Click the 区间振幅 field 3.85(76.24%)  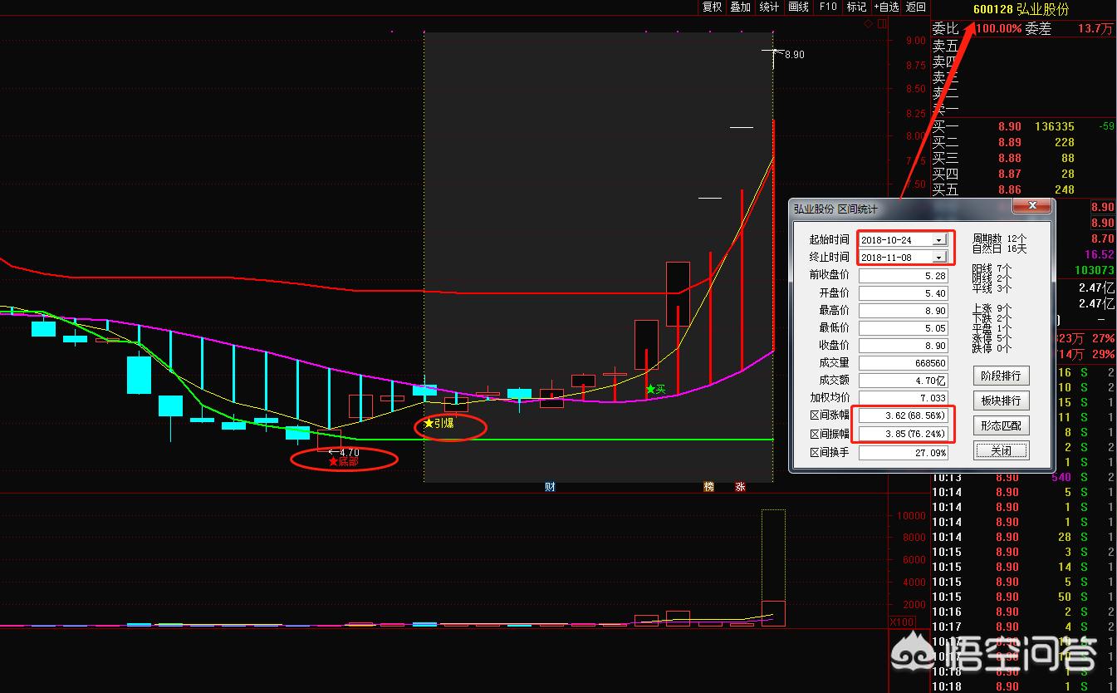tap(904, 434)
